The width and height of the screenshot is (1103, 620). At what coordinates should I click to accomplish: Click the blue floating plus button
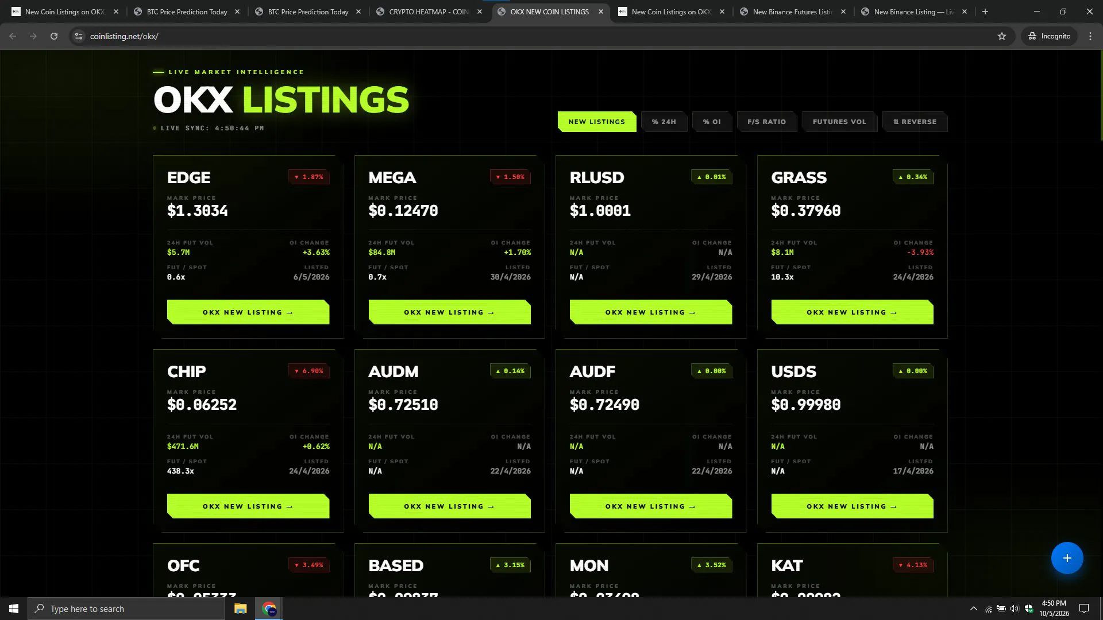[x=1067, y=558]
